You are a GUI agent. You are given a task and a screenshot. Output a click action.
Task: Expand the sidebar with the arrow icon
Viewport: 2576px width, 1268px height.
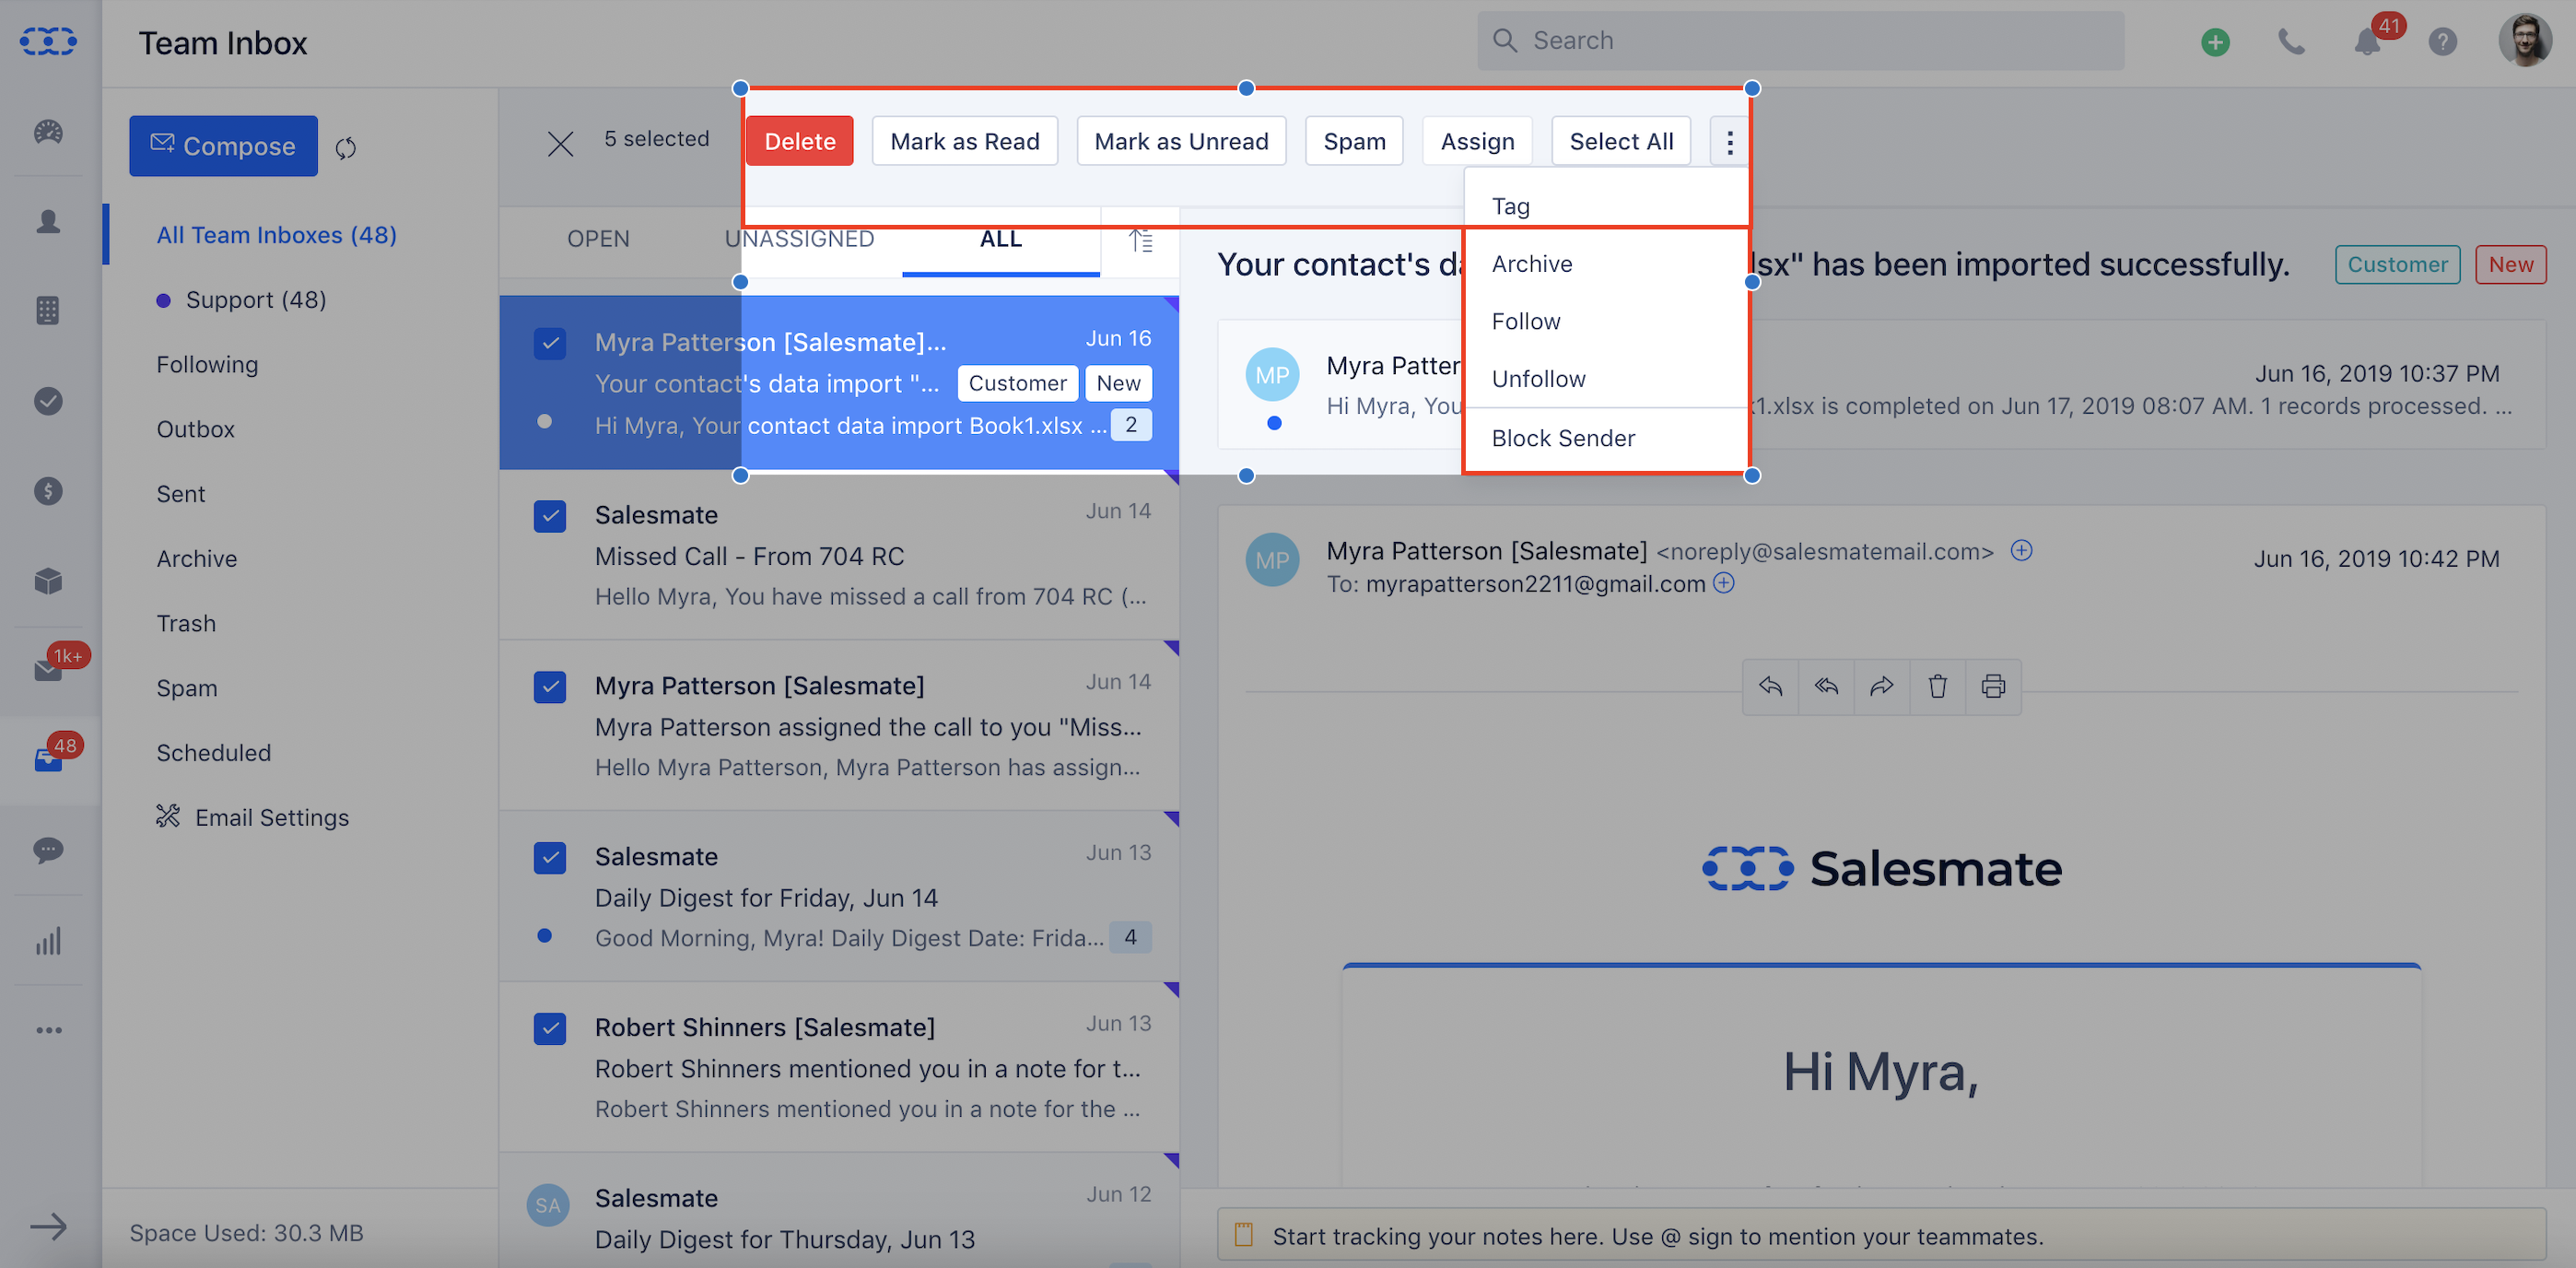(48, 1226)
